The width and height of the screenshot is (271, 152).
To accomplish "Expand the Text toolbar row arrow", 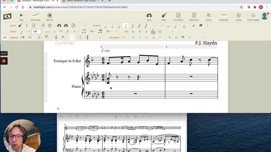I will point(172,32).
